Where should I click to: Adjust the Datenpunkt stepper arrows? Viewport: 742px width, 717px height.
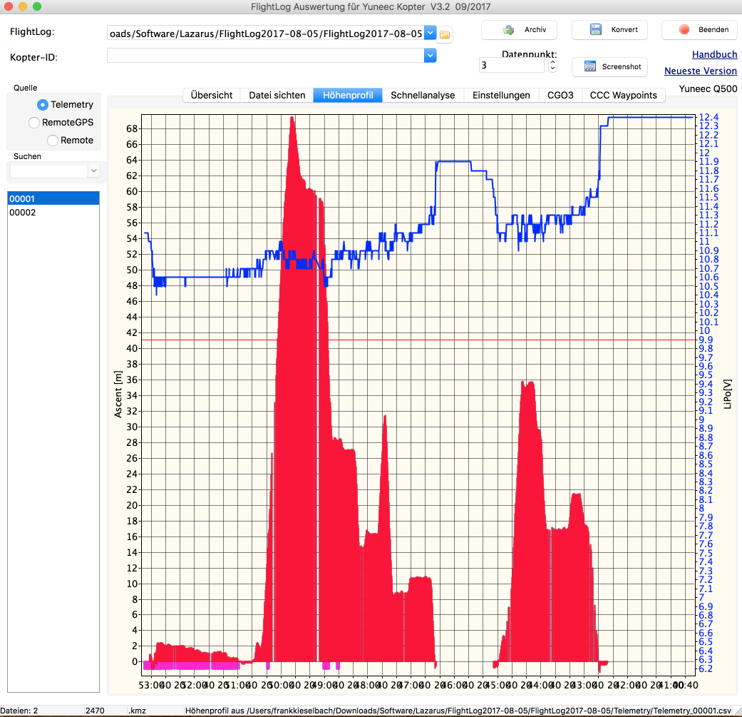pyautogui.click(x=552, y=65)
